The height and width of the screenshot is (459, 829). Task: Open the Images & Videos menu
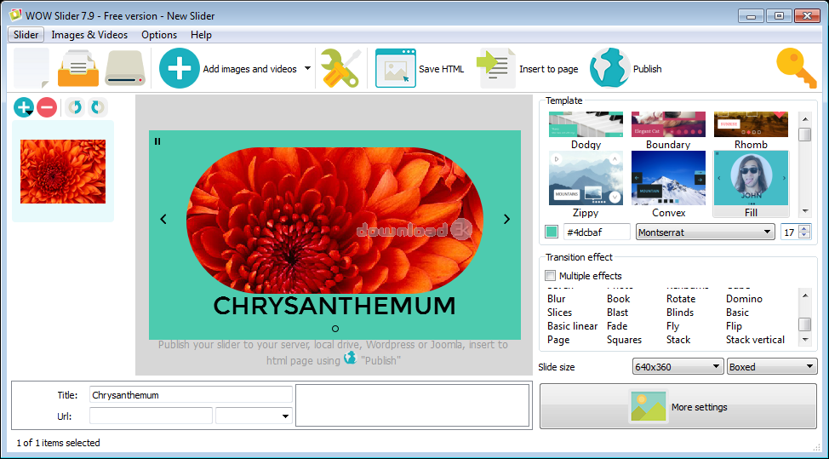point(89,35)
